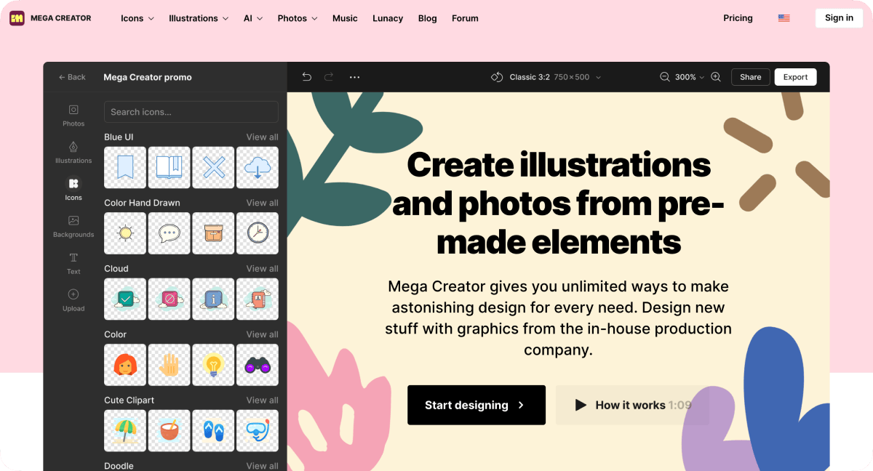Pick the Blue UI open book icon
Viewport: 873px width, 471px height.
click(169, 167)
